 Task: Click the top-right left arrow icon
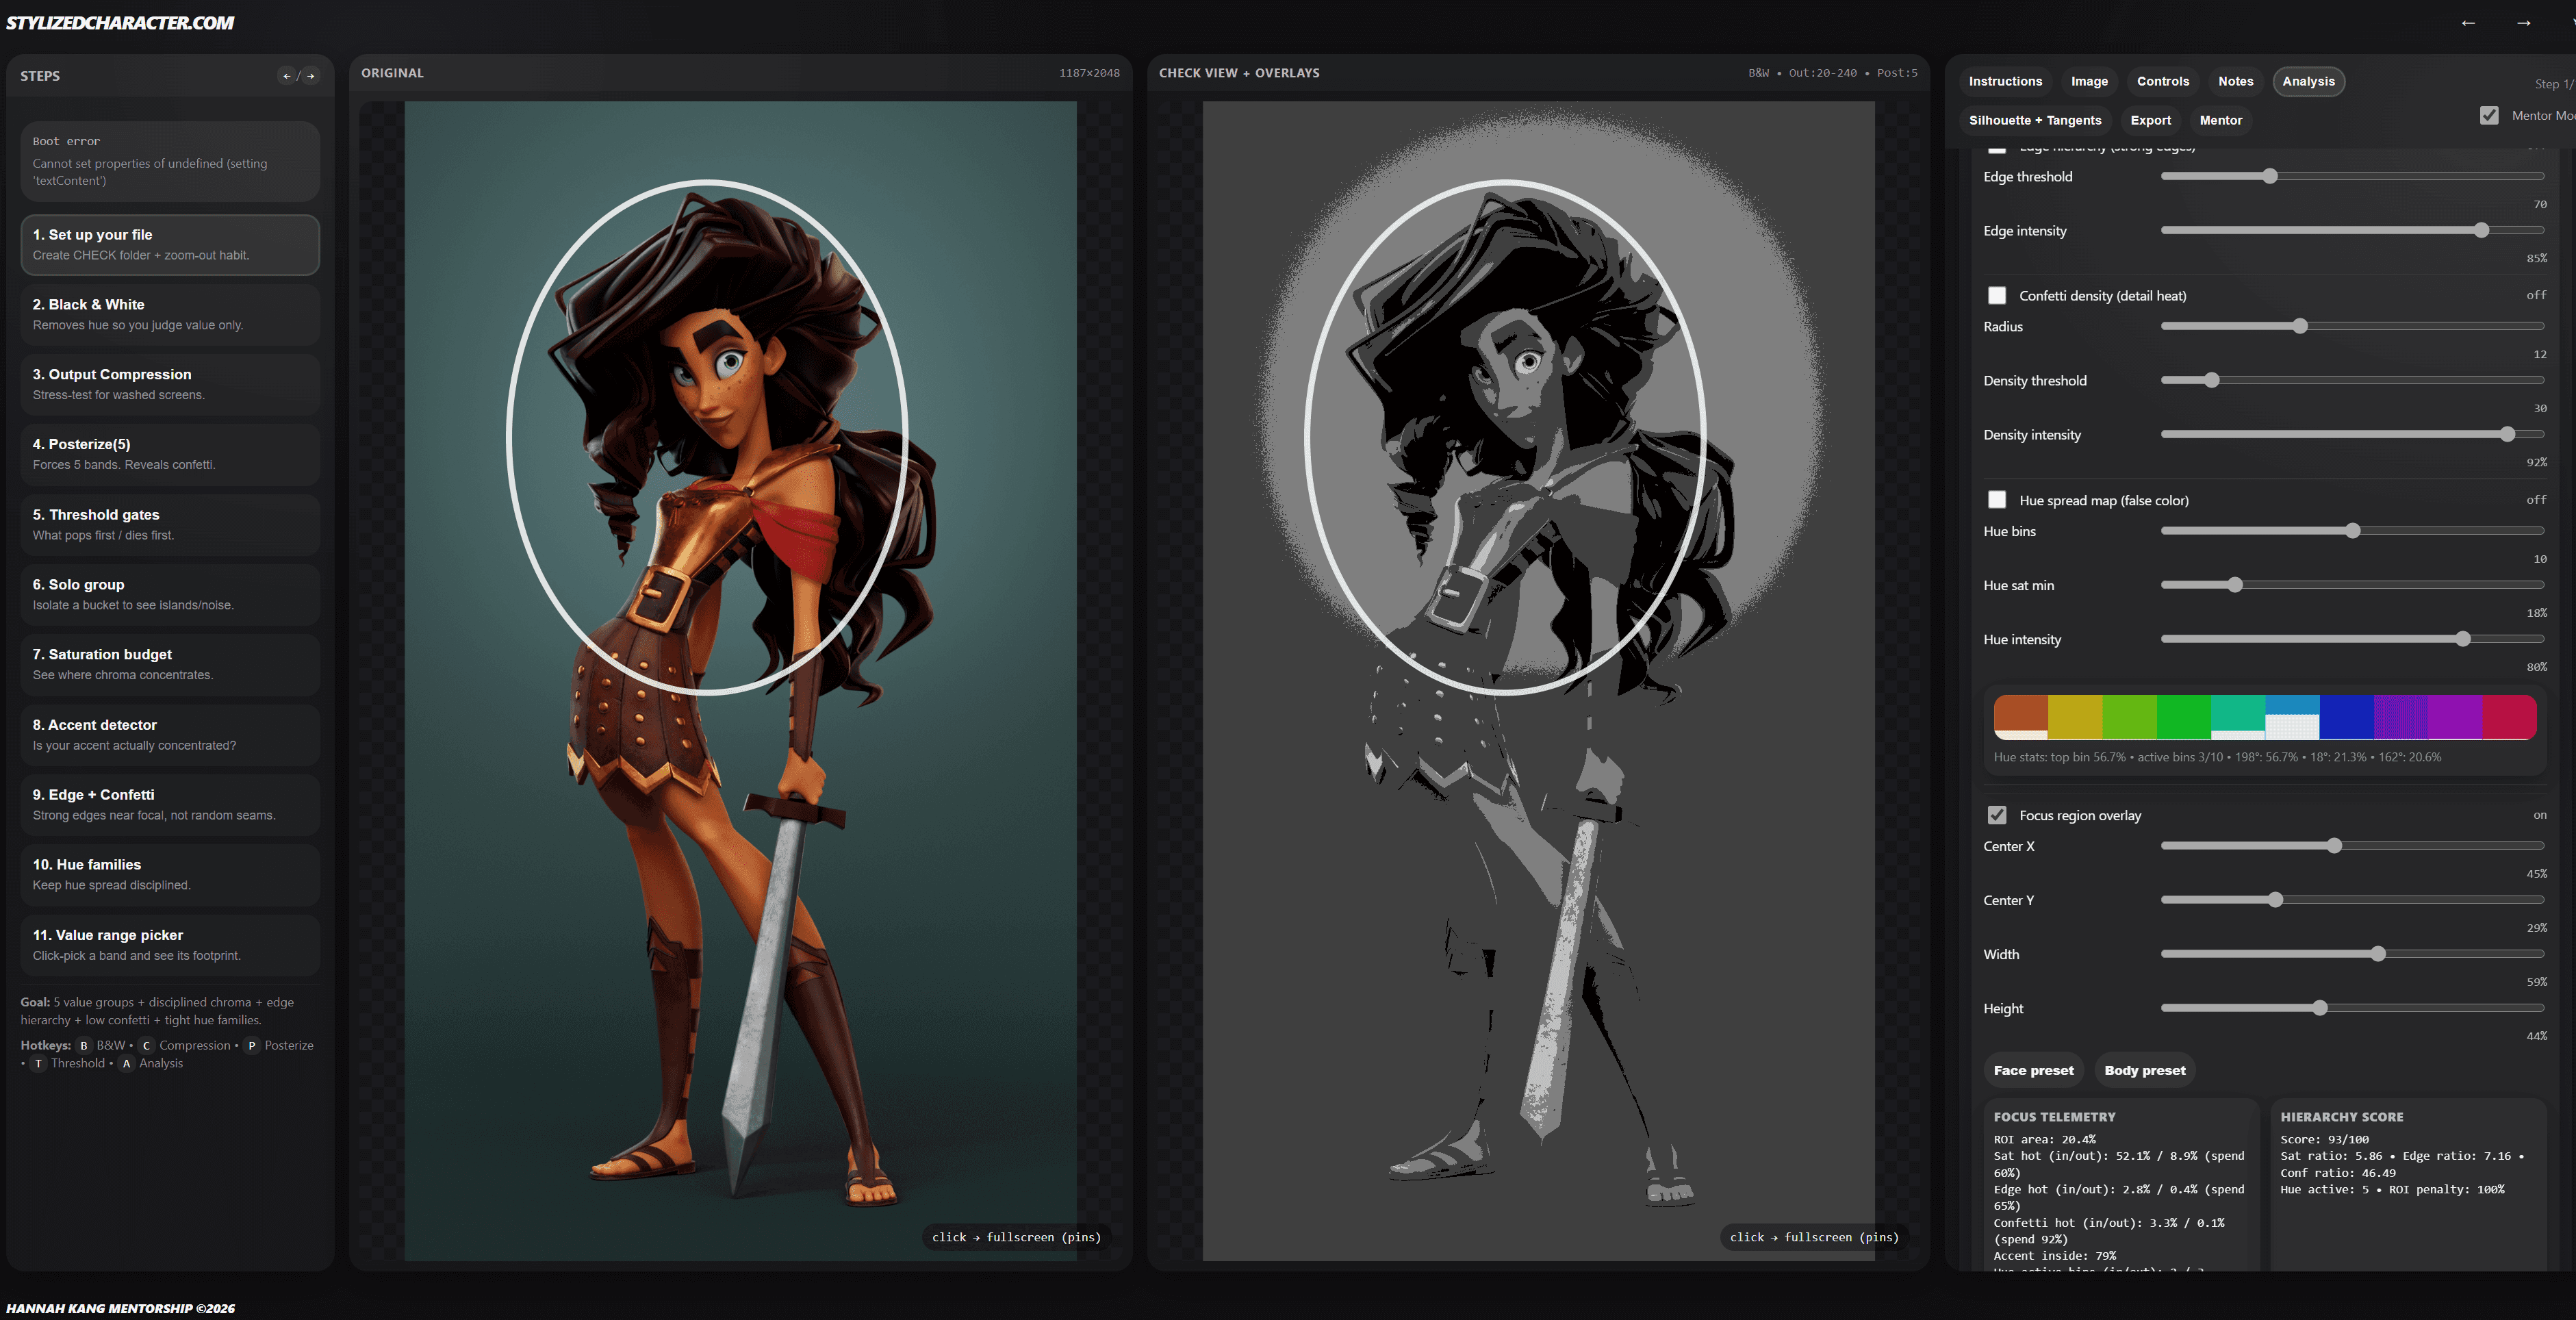2468,23
